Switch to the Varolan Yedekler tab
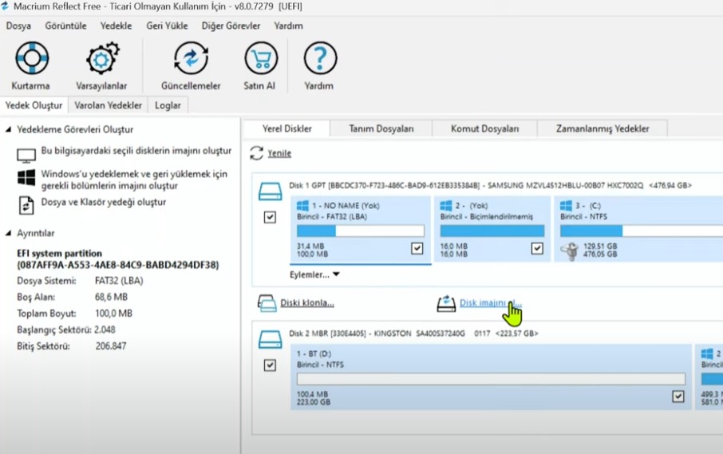The height and width of the screenshot is (454, 723). (x=108, y=105)
